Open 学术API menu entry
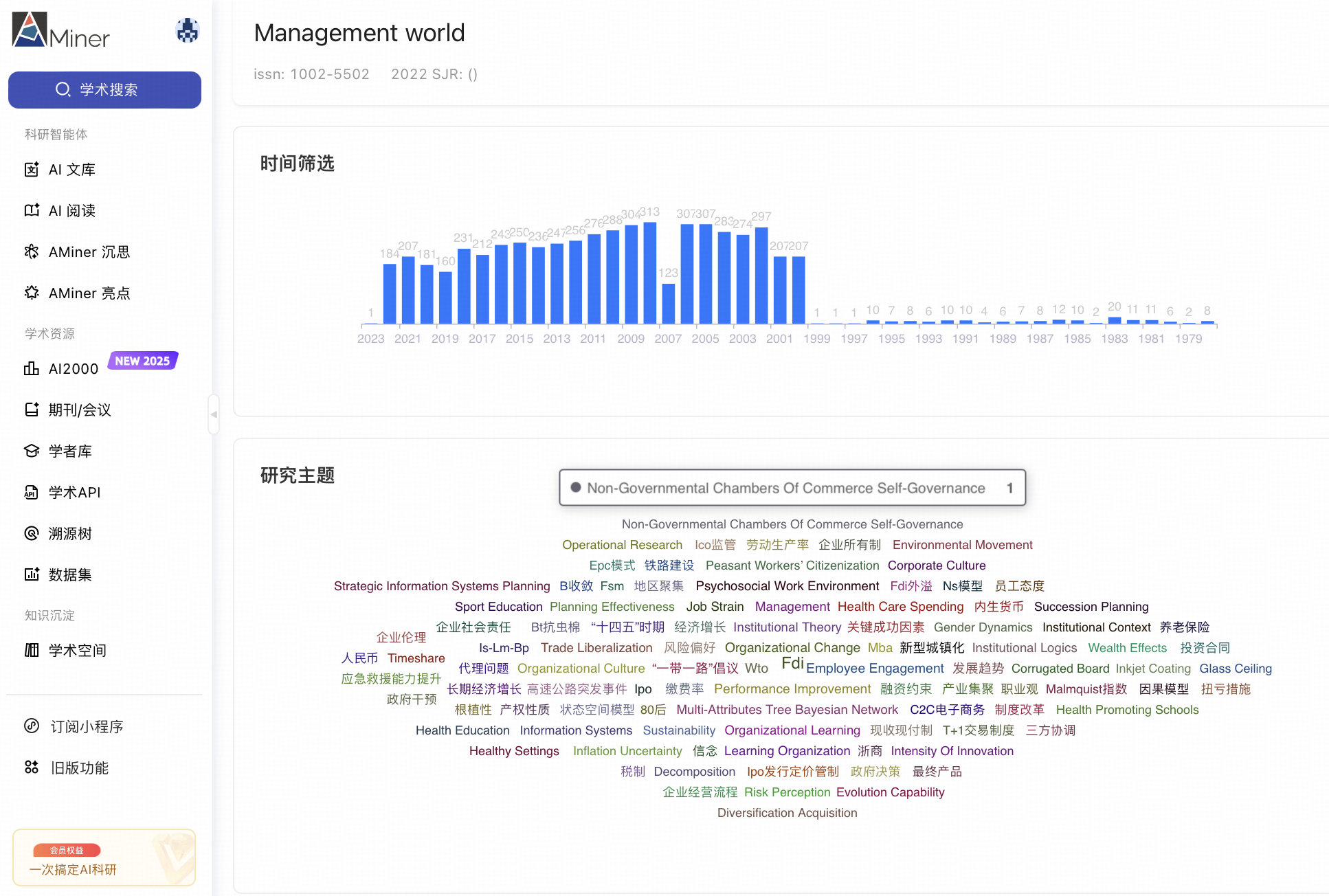The height and width of the screenshot is (896, 1329). (74, 493)
